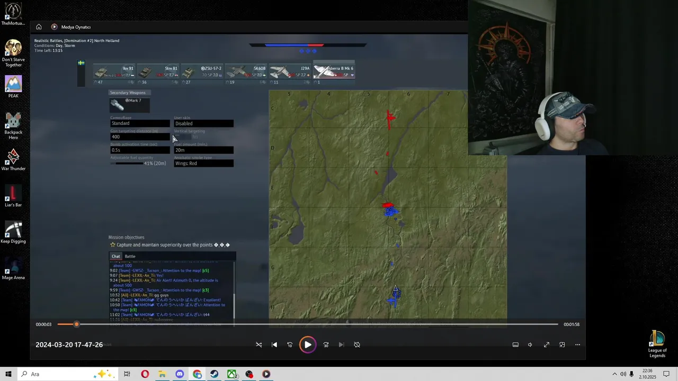The height and width of the screenshot is (381, 678).
Task: Open the Windows Start menu
Action: click(x=8, y=374)
